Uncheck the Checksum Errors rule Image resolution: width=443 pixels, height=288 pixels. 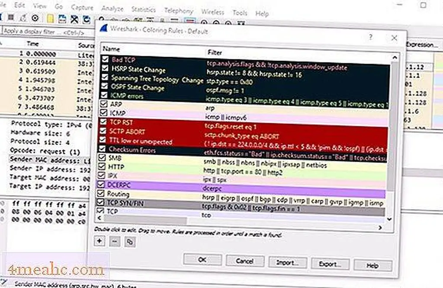pos(102,148)
